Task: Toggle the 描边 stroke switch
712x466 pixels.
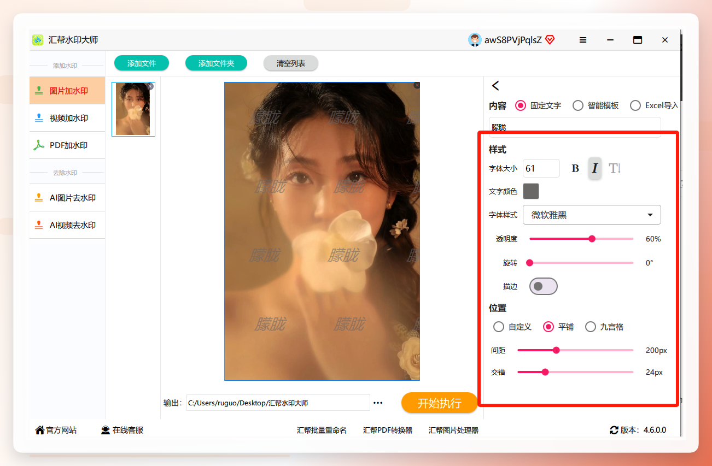Action: point(543,286)
